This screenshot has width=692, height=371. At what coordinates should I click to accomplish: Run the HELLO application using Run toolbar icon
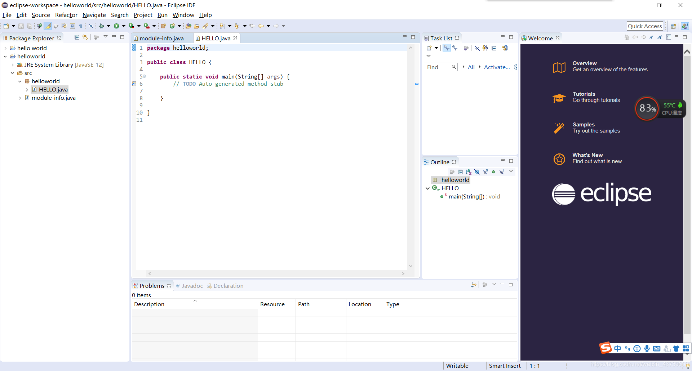coord(117,26)
